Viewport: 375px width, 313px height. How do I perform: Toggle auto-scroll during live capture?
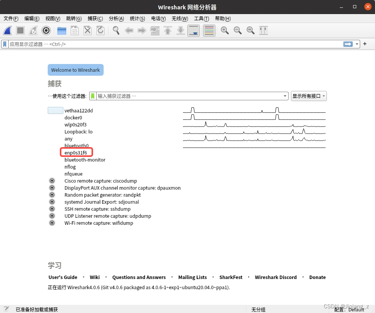[194, 30]
